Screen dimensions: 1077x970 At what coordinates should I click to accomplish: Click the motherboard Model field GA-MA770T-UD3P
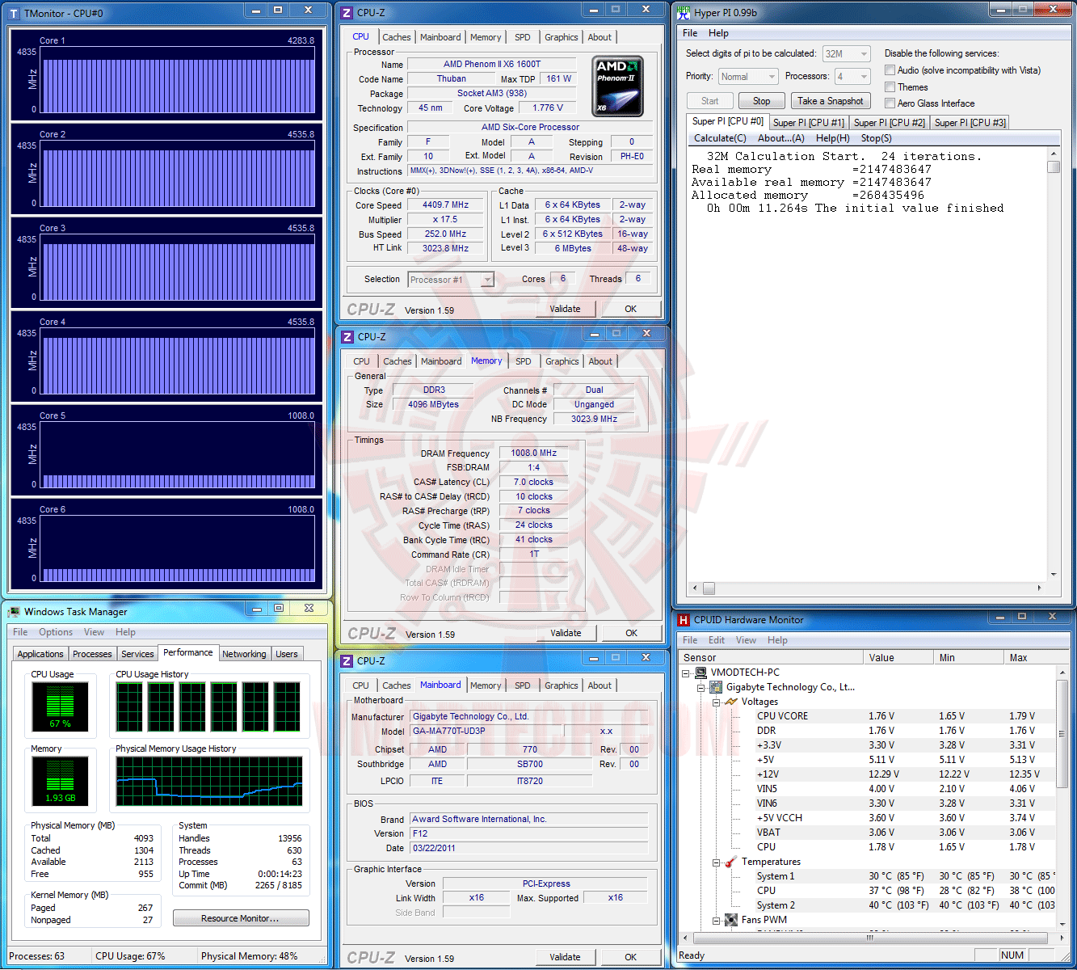[486, 731]
